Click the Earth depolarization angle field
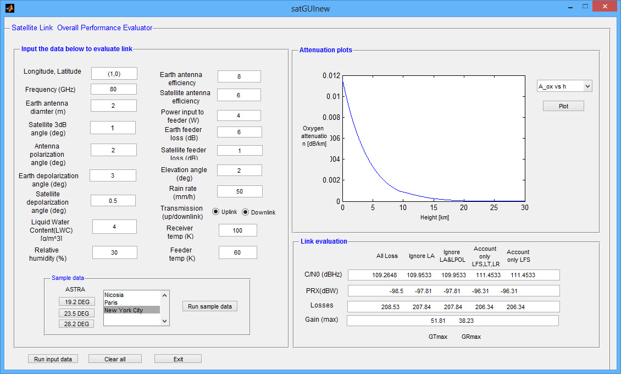This screenshot has height=374, width=621. point(113,175)
